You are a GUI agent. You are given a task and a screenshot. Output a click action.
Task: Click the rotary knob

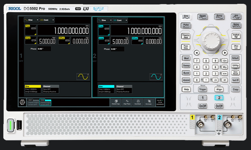click(x=211, y=41)
